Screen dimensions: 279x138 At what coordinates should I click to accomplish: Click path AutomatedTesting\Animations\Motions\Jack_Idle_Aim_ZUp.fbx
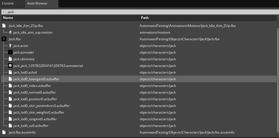[187, 26]
